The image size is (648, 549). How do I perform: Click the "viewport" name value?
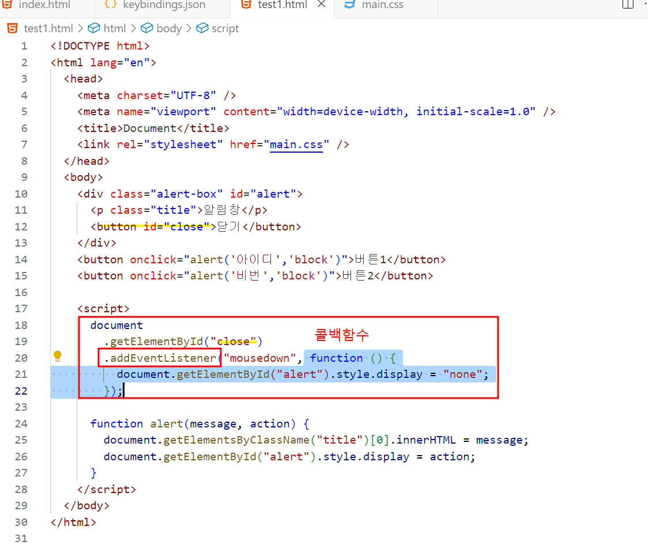pyautogui.click(x=183, y=112)
